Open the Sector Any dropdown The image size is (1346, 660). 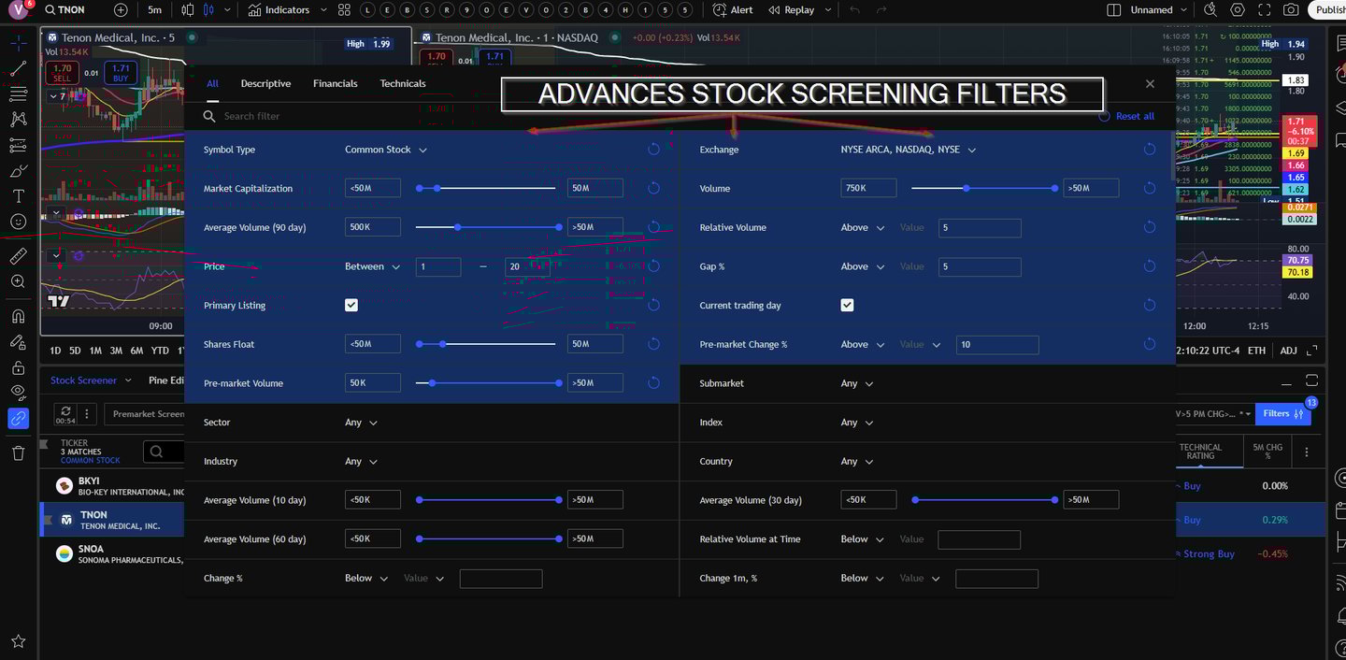(x=361, y=423)
